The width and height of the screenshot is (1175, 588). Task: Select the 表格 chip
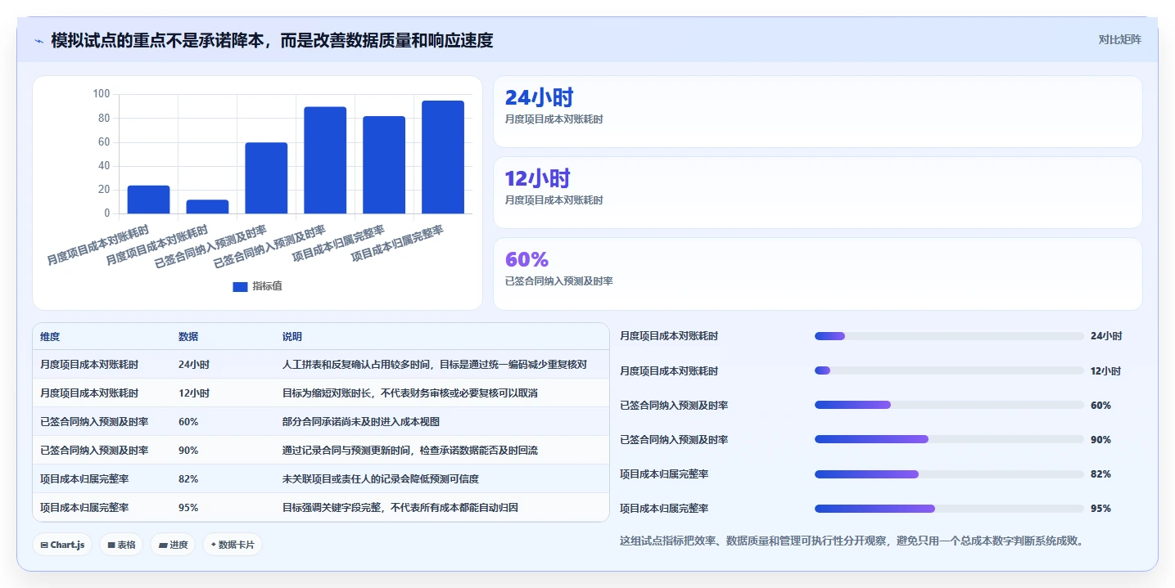click(x=121, y=545)
